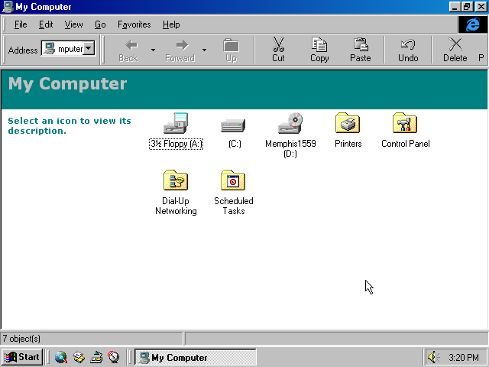
Task: Click the Back arrow toolbar button
Action: coord(128,50)
